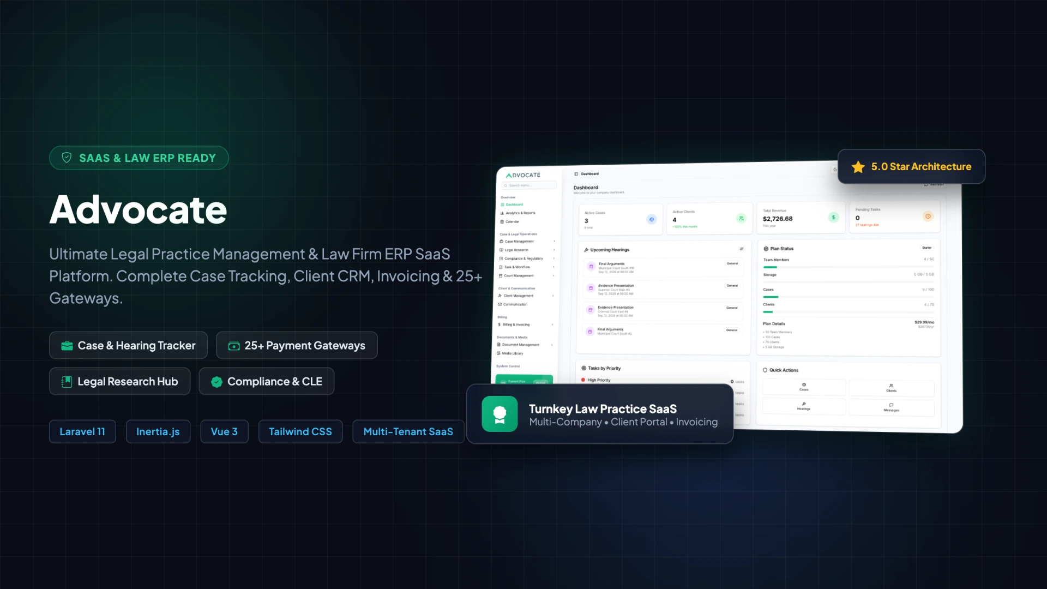
Task: Click the green Current Plan card in sidebar
Action: pyautogui.click(x=524, y=380)
